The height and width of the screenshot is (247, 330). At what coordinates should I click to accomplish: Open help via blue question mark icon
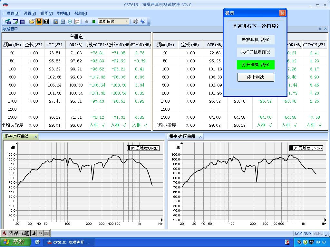[x=143, y=22]
